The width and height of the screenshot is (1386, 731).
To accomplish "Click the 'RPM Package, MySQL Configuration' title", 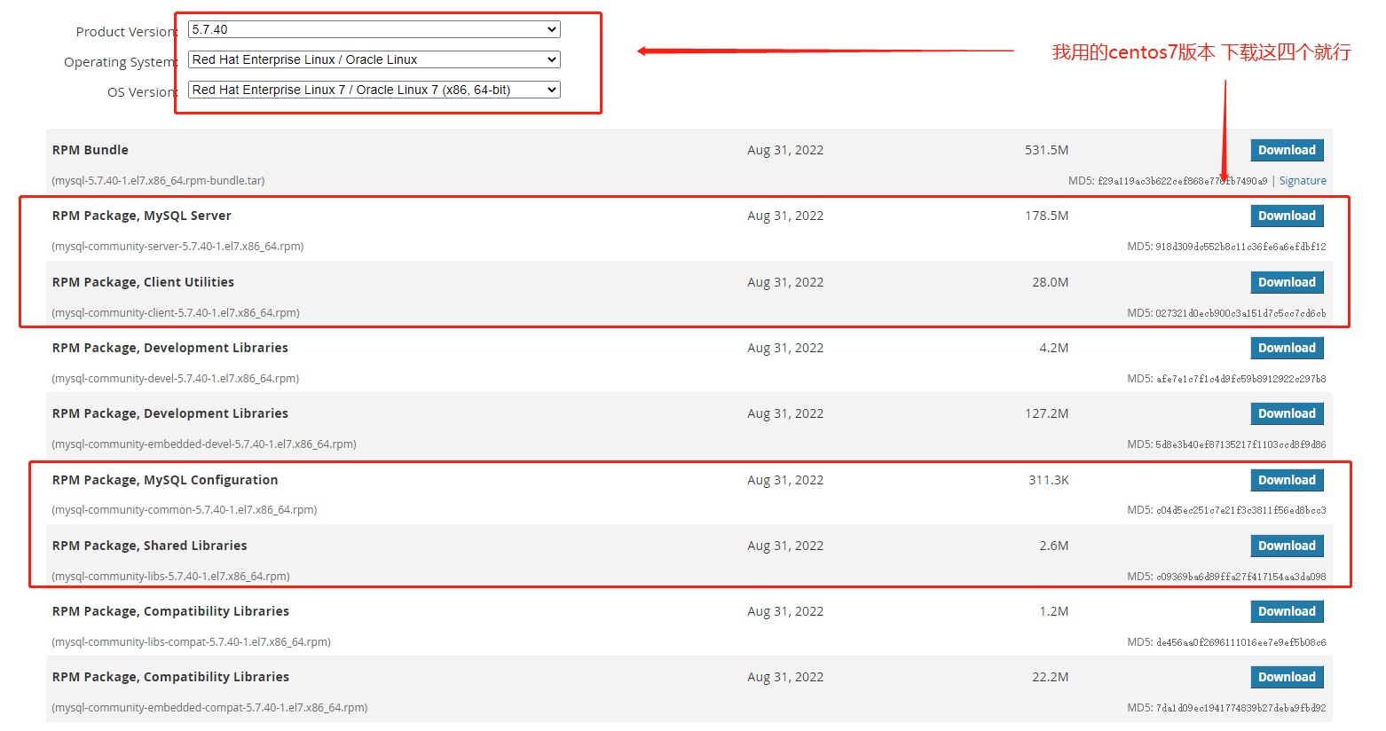I will click(165, 480).
